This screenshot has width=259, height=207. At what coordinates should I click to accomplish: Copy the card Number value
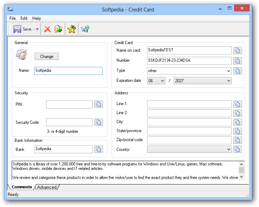pyautogui.click(x=238, y=61)
